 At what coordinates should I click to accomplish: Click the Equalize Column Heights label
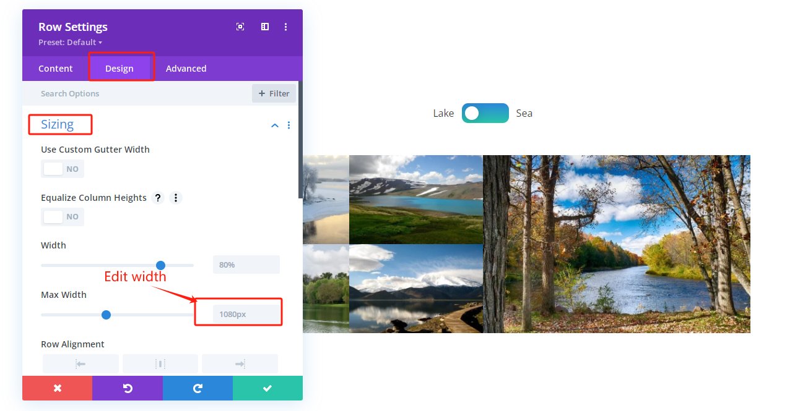coord(93,198)
